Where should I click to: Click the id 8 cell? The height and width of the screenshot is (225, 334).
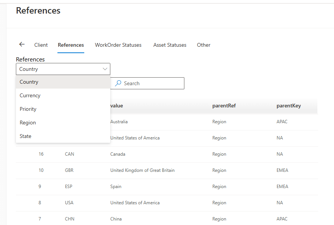coord(40,203)
